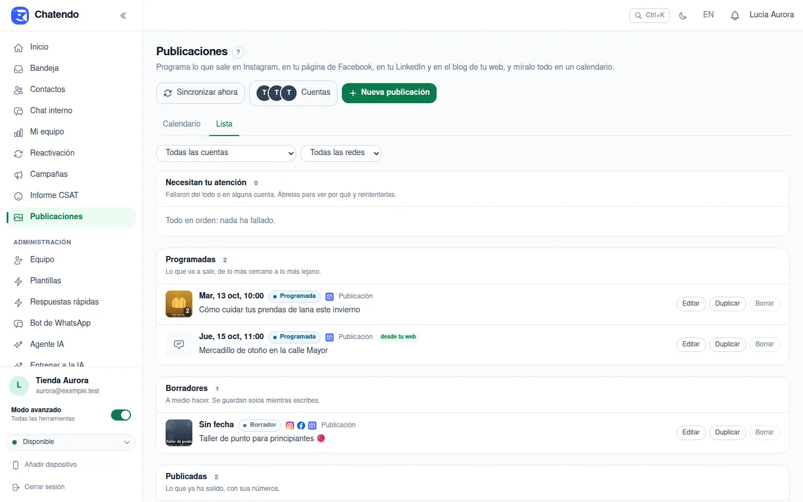Click the Chatendo logo icon
This screenshot has width=803, height=502.
20,15
